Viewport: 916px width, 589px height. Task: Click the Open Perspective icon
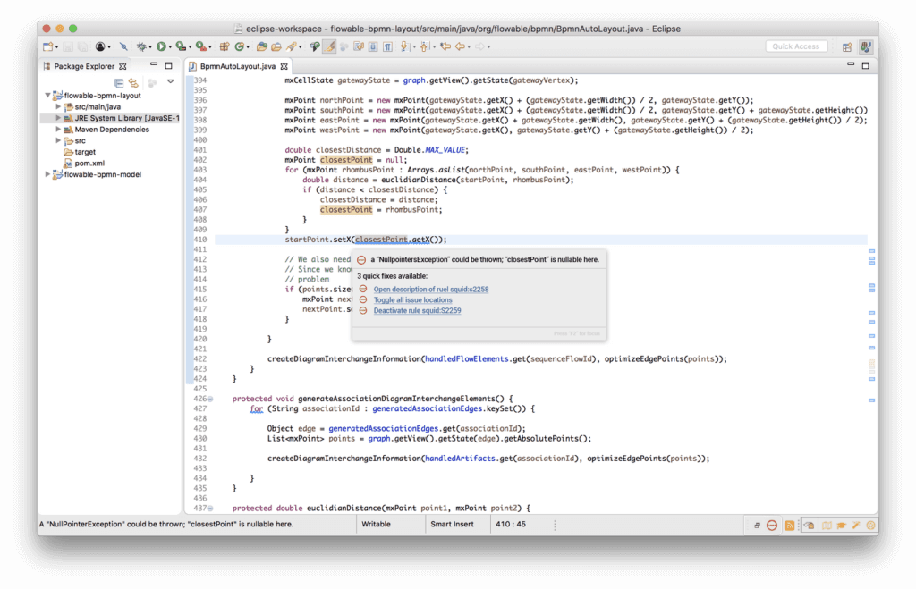pos(846,46)
